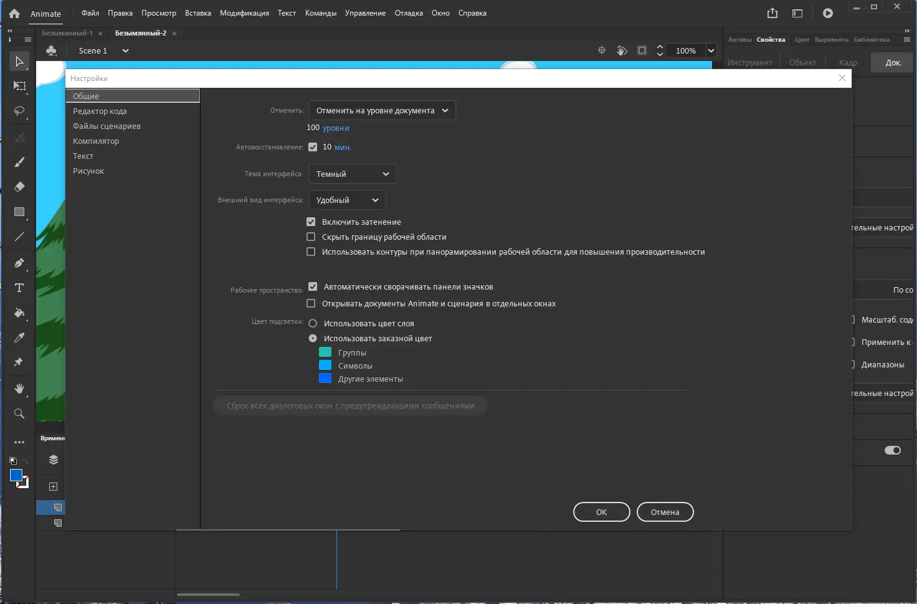Image resolution: width=917 pixels, height=604 pixels.
Task: Click the 'Отмена' button
Action: click(665, 512)
